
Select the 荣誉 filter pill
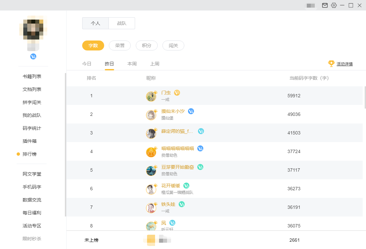click(x=120, y=45)
